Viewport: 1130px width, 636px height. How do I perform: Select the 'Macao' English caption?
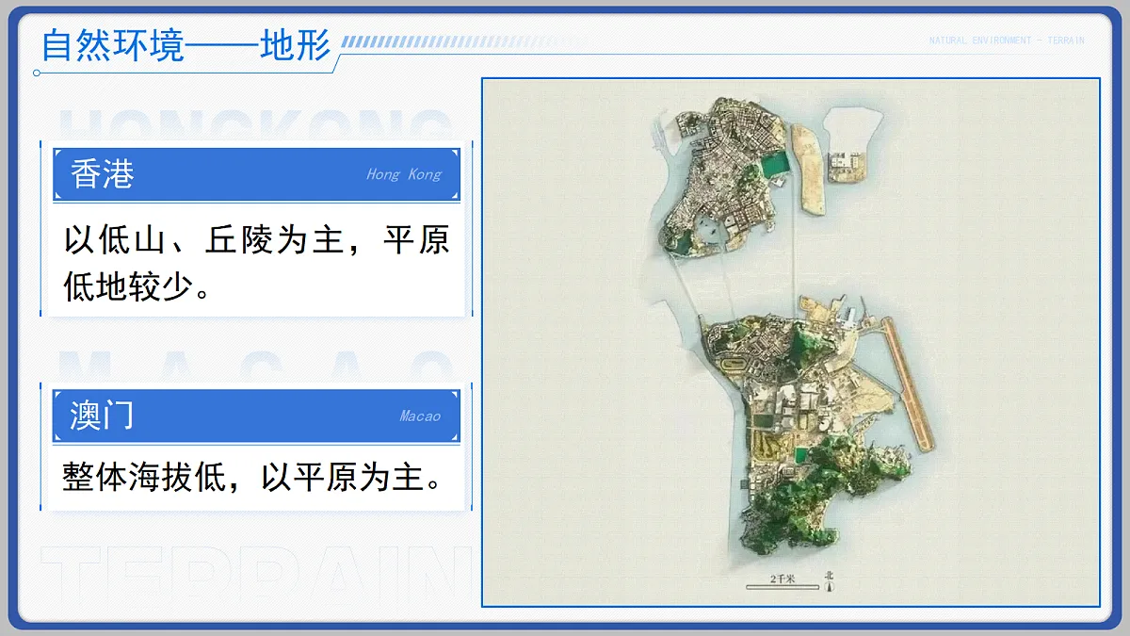coord(420,416)
